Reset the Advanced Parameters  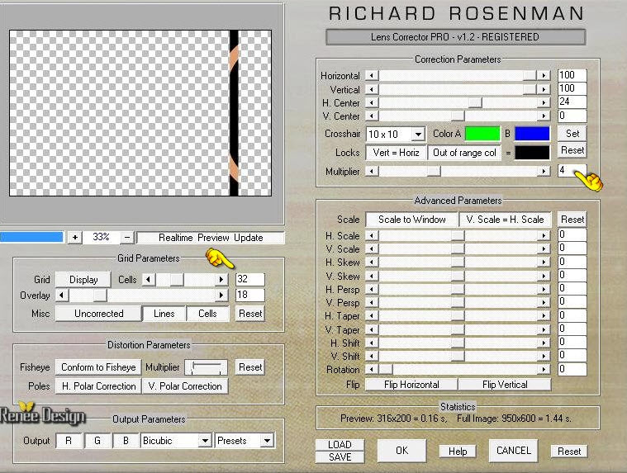click(572, 220)
